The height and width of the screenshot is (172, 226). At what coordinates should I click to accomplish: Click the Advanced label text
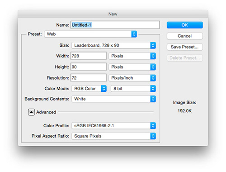tap(46, 112)
